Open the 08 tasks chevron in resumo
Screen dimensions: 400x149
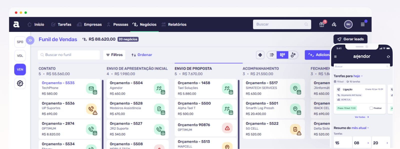pyautogui.click(x=368, y=143)
